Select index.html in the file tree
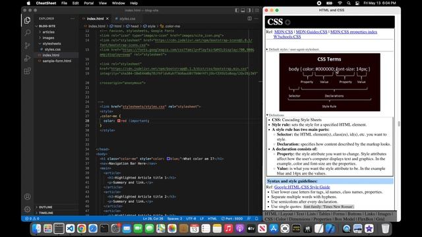Screen dimensions: 422x237 click(51, 55)
